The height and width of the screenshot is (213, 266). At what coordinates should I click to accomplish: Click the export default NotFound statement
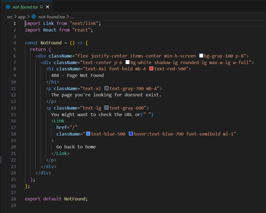click(56, 199)
